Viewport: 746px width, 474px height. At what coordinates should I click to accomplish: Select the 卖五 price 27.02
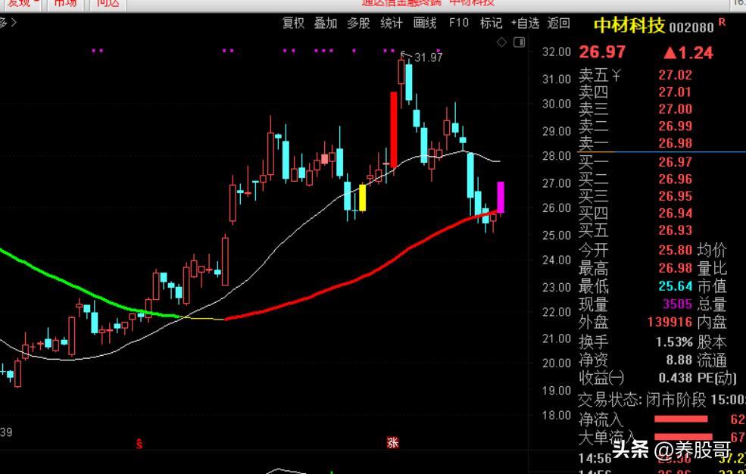675,75
